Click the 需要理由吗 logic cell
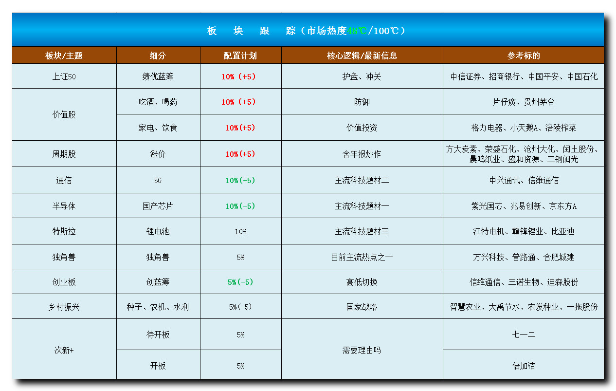616x391 pixels. point(362,350)
